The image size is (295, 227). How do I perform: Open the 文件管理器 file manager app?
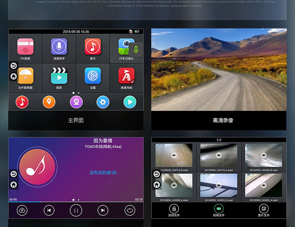(x=25, y=78)
